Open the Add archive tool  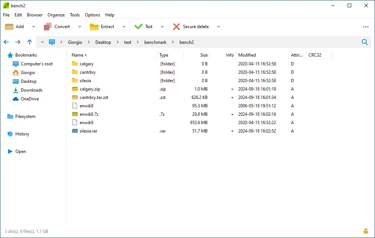pos(15,26)
